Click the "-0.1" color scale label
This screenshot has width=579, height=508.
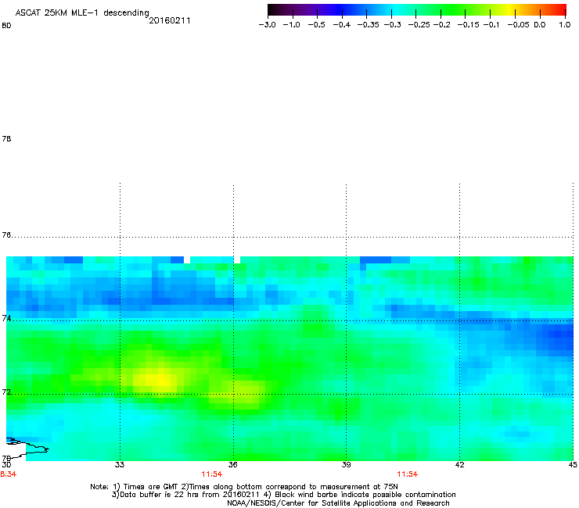(x=491, y=25)
